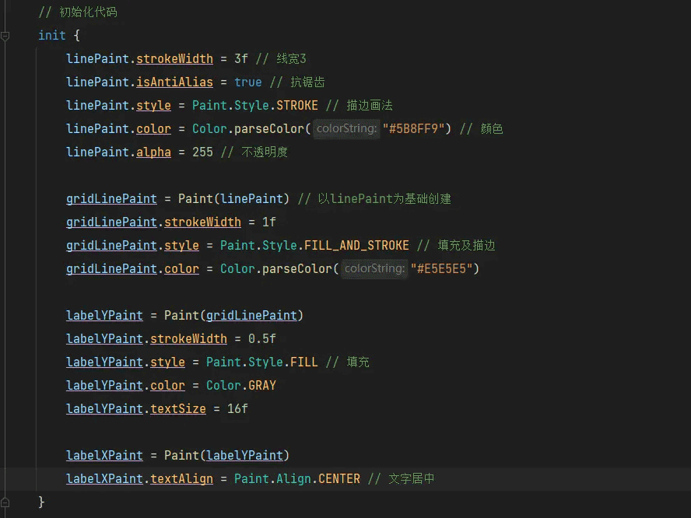Click labelYPaint in Paint(gridLinePaint) assignment line

104,315
